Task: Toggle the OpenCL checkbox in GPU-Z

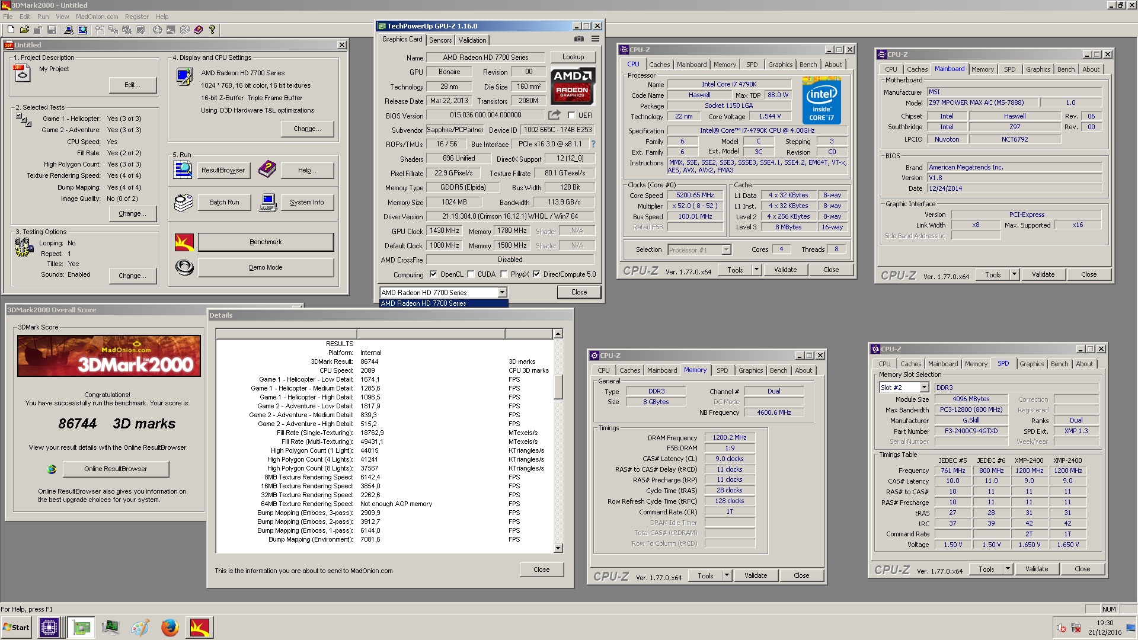Action: click(x=433, y=274)
